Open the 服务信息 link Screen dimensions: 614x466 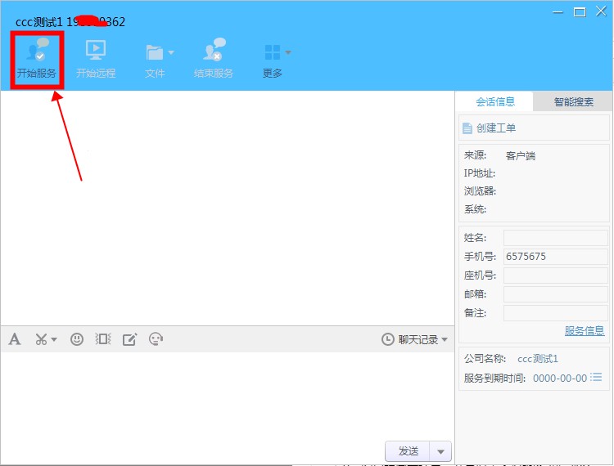585,331
